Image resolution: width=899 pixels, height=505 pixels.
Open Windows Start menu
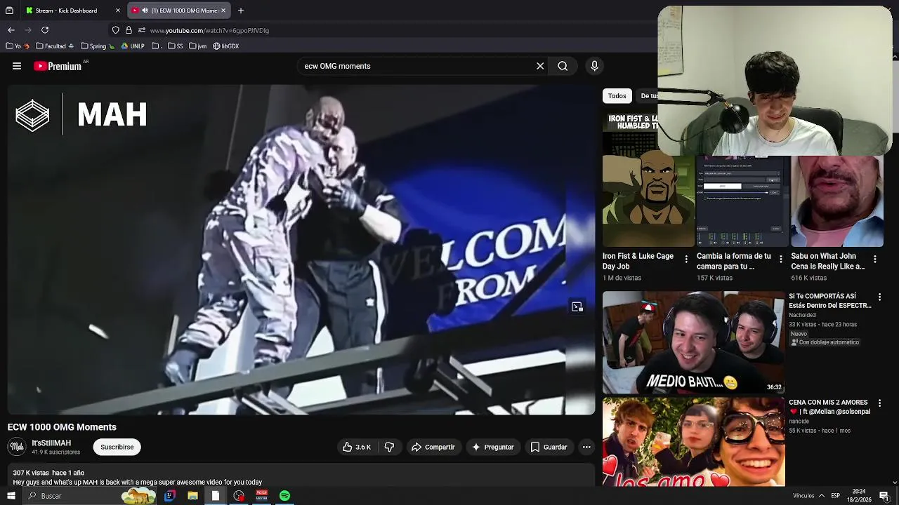[11, 496]
